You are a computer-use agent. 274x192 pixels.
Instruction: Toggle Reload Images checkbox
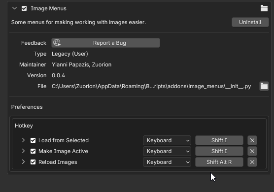point(33,162)
